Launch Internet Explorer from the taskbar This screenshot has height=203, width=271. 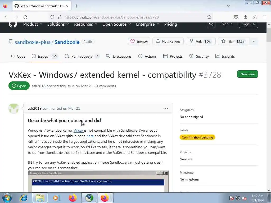[24, 198]
